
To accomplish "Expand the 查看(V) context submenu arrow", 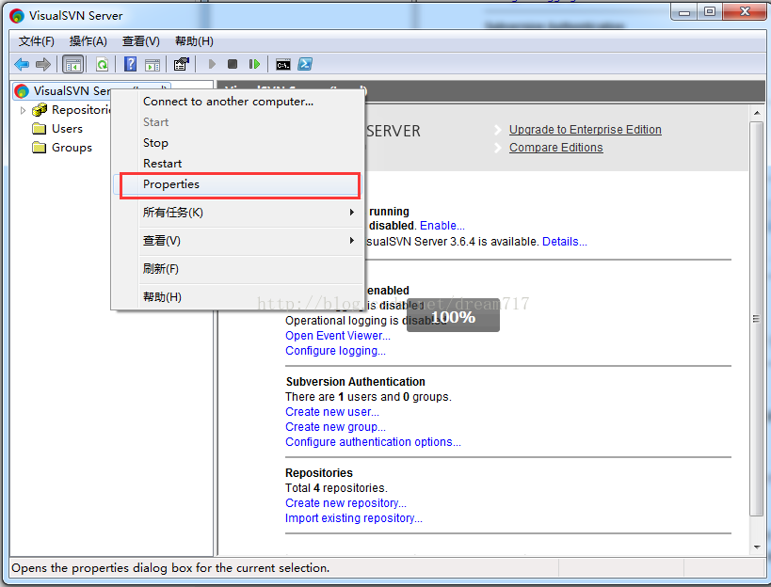I will 351,241.
